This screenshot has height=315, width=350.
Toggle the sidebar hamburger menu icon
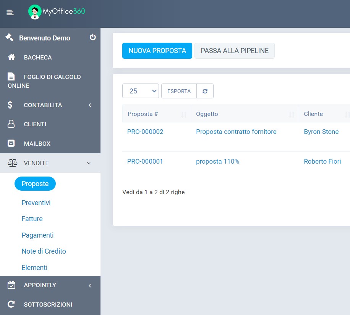click(10, 13)
